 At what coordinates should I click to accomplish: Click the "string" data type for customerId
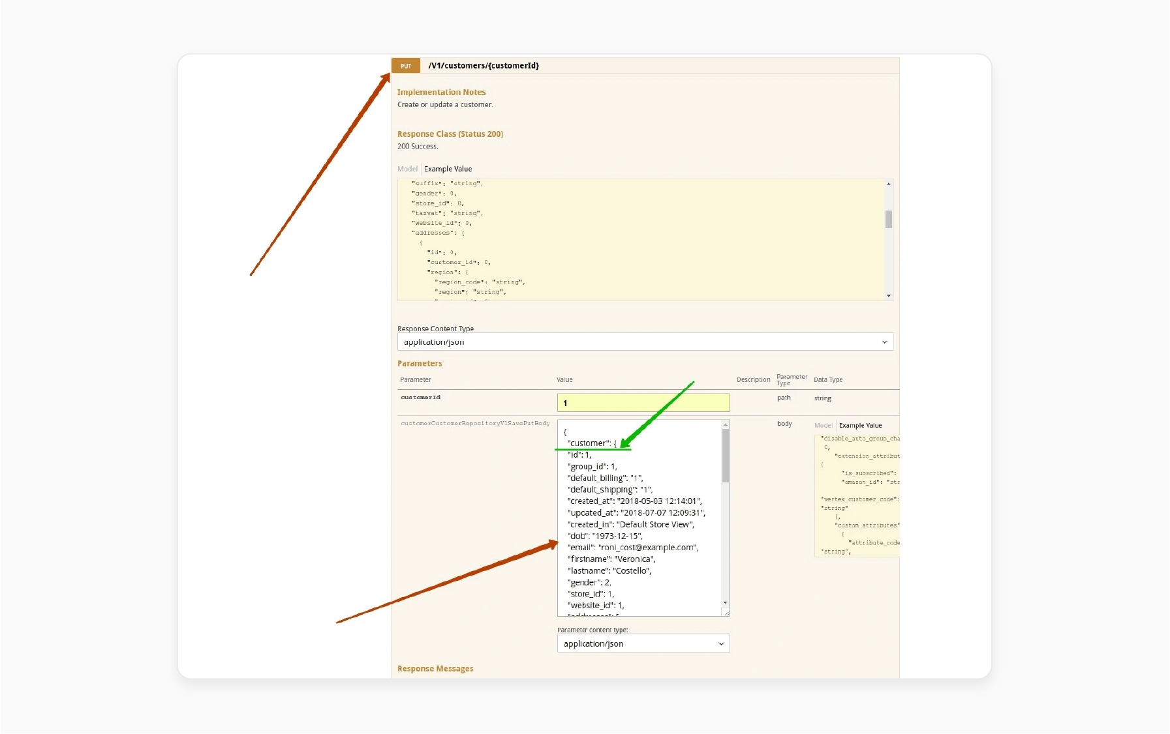822,398
